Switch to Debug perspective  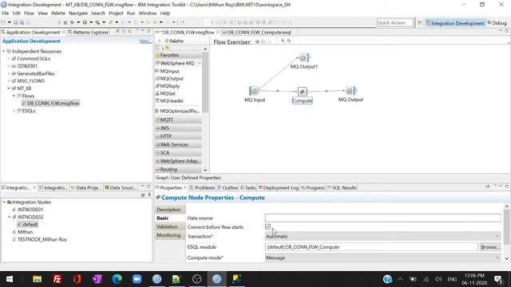pos(497,23)
